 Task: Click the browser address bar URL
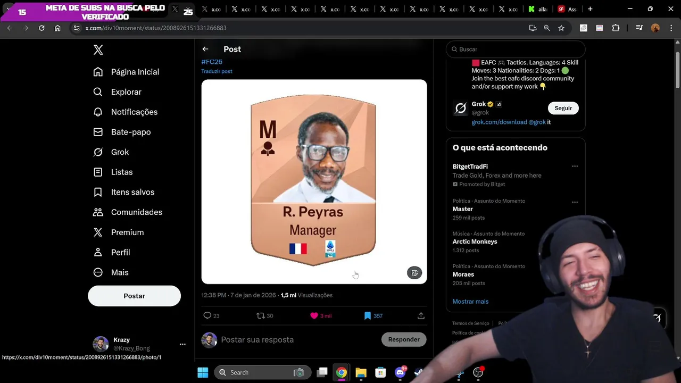click(156, 28)
